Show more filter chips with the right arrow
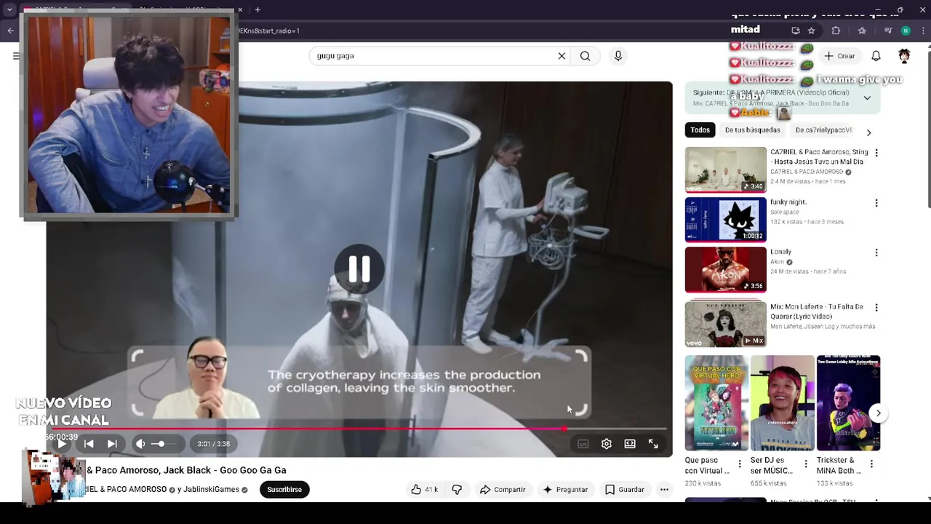Screen dimensions: 931x524 [868, 132]
